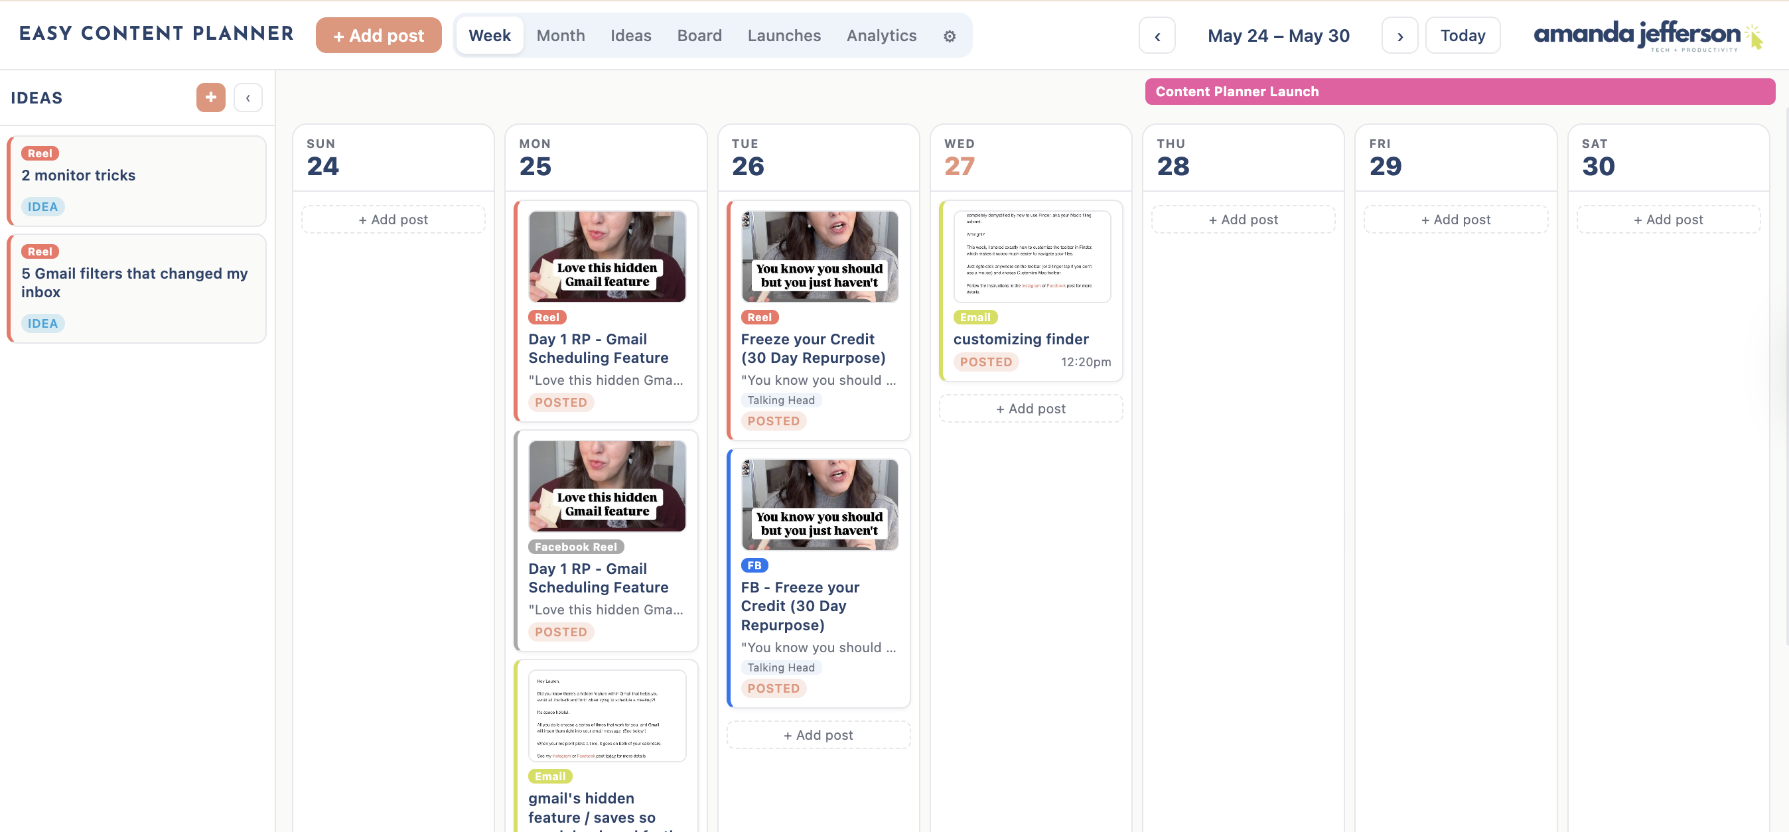This screenshot has width=1789, height=832.
Task: Select the Week tab
Action: tap(490, 35)
